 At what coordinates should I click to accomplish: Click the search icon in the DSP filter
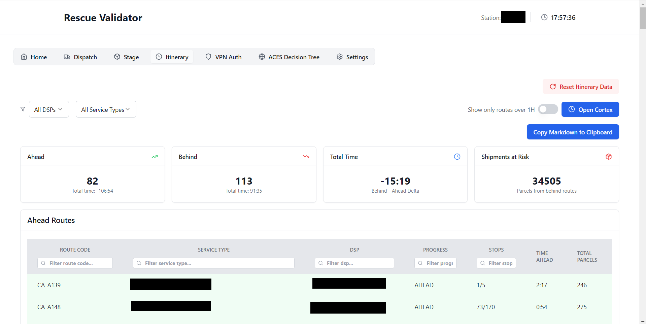point(321,263)
